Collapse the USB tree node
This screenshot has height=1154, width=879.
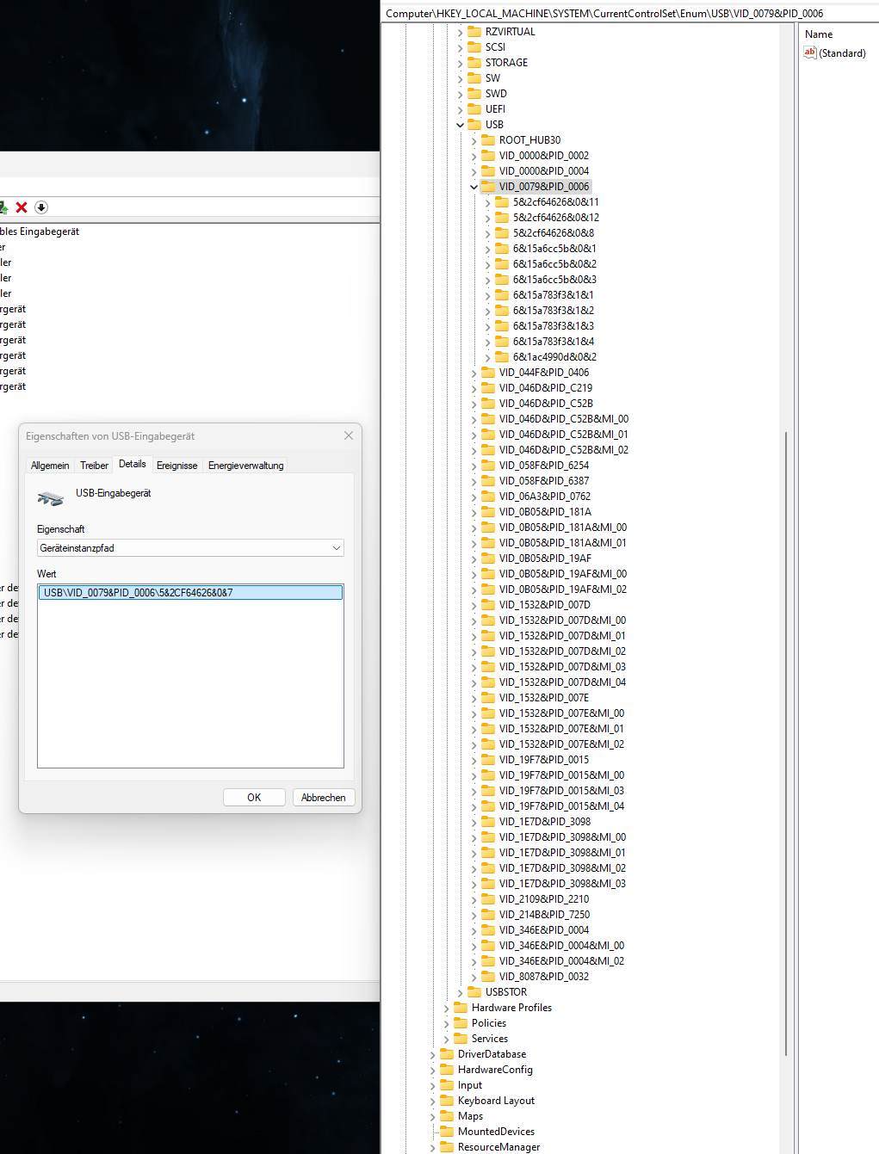point(459,124)
